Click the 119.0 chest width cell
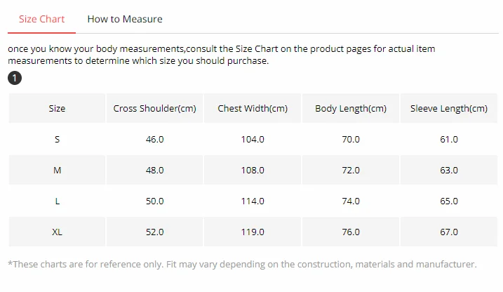This screenshot has width=503, height=292. tap(253, 232)
